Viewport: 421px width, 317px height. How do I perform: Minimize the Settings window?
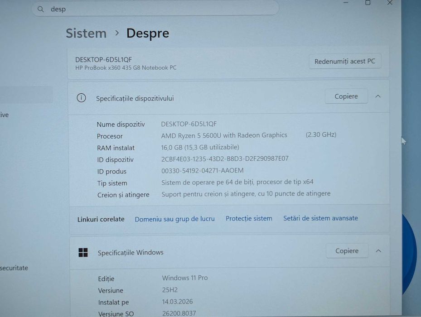click(x=346, y=3)
